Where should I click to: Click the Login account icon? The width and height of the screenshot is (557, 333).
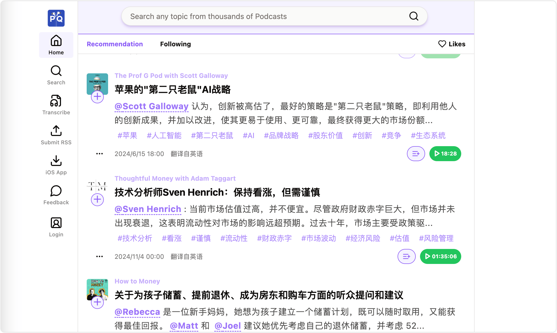[56, 223]
